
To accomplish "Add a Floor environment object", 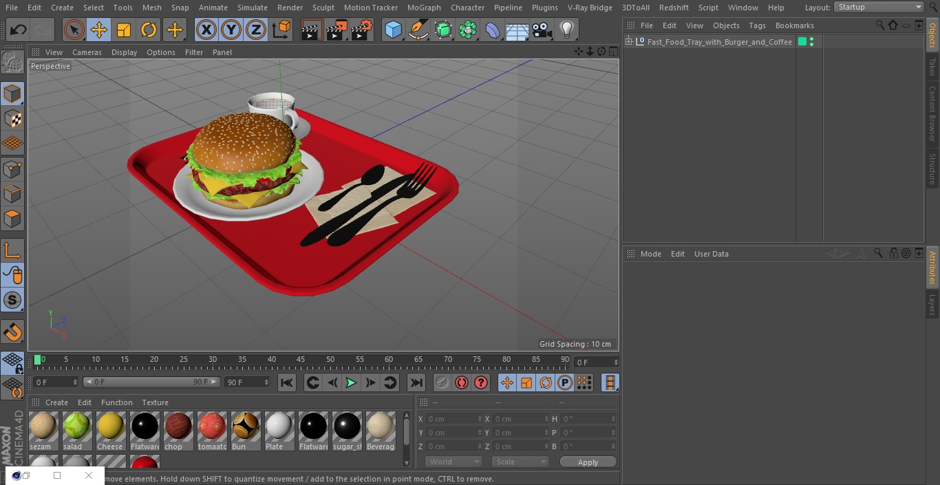I will [517, 30].
